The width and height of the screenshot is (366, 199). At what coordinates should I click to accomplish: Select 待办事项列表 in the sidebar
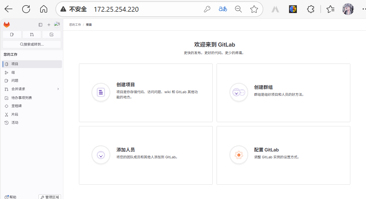click(x=32, y=98)
